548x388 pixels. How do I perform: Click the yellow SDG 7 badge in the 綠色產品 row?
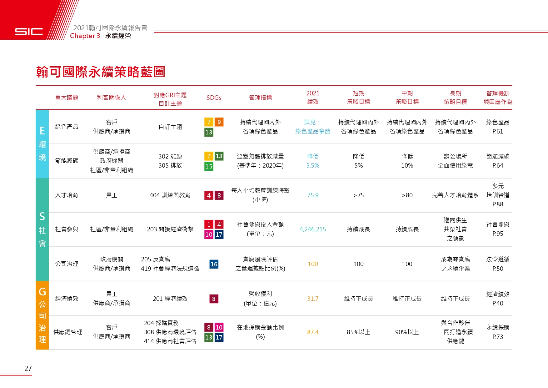coord(209,122)
